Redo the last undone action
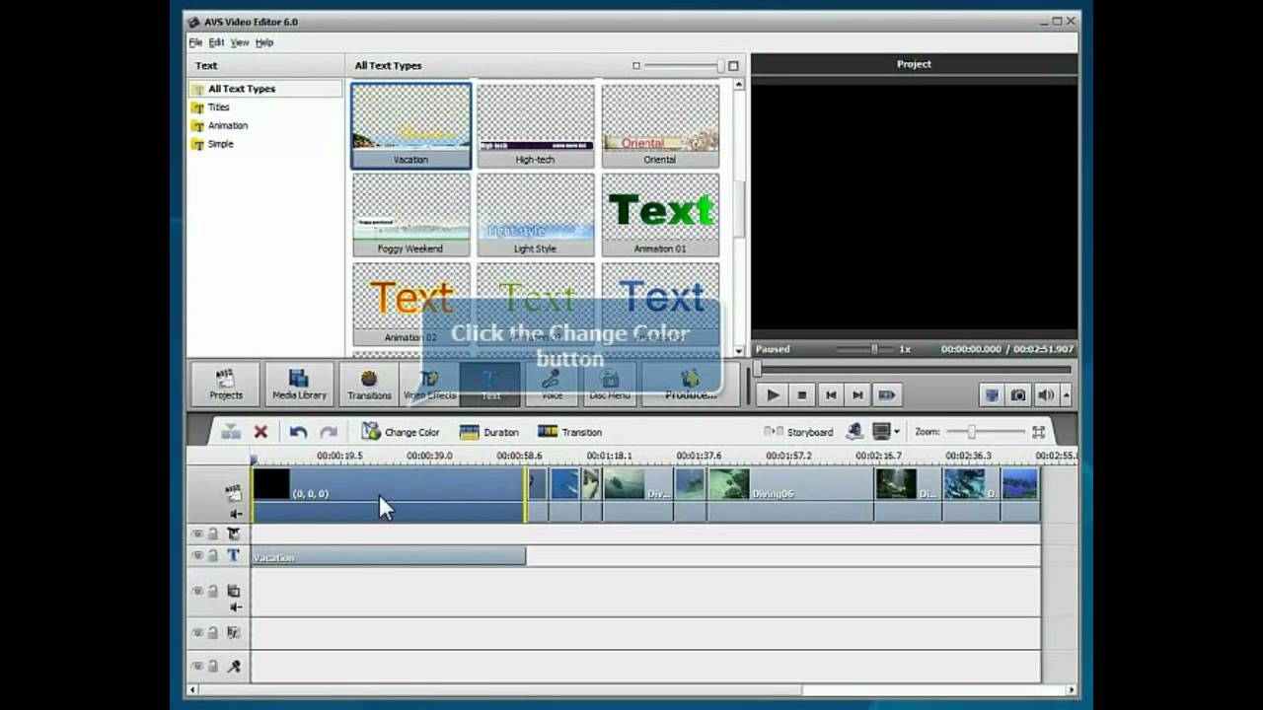The image size is (1263, 710). [x=329, y=432]
